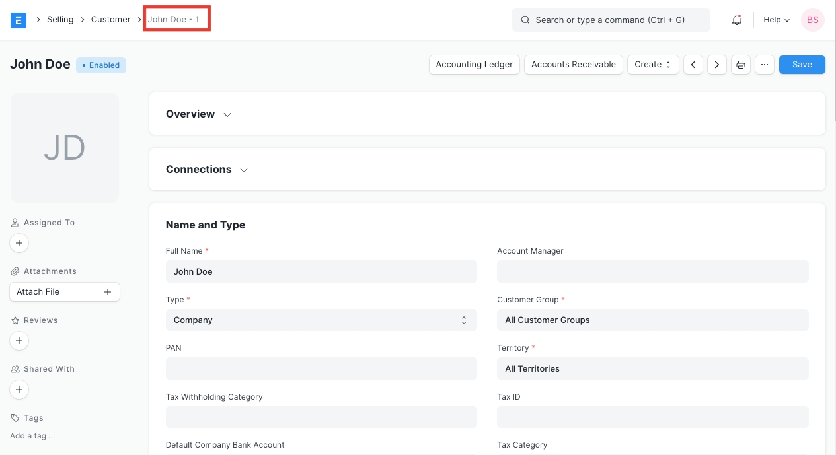Open the notifications bell
Screen dimensions: 836x455
click(737, 20)
